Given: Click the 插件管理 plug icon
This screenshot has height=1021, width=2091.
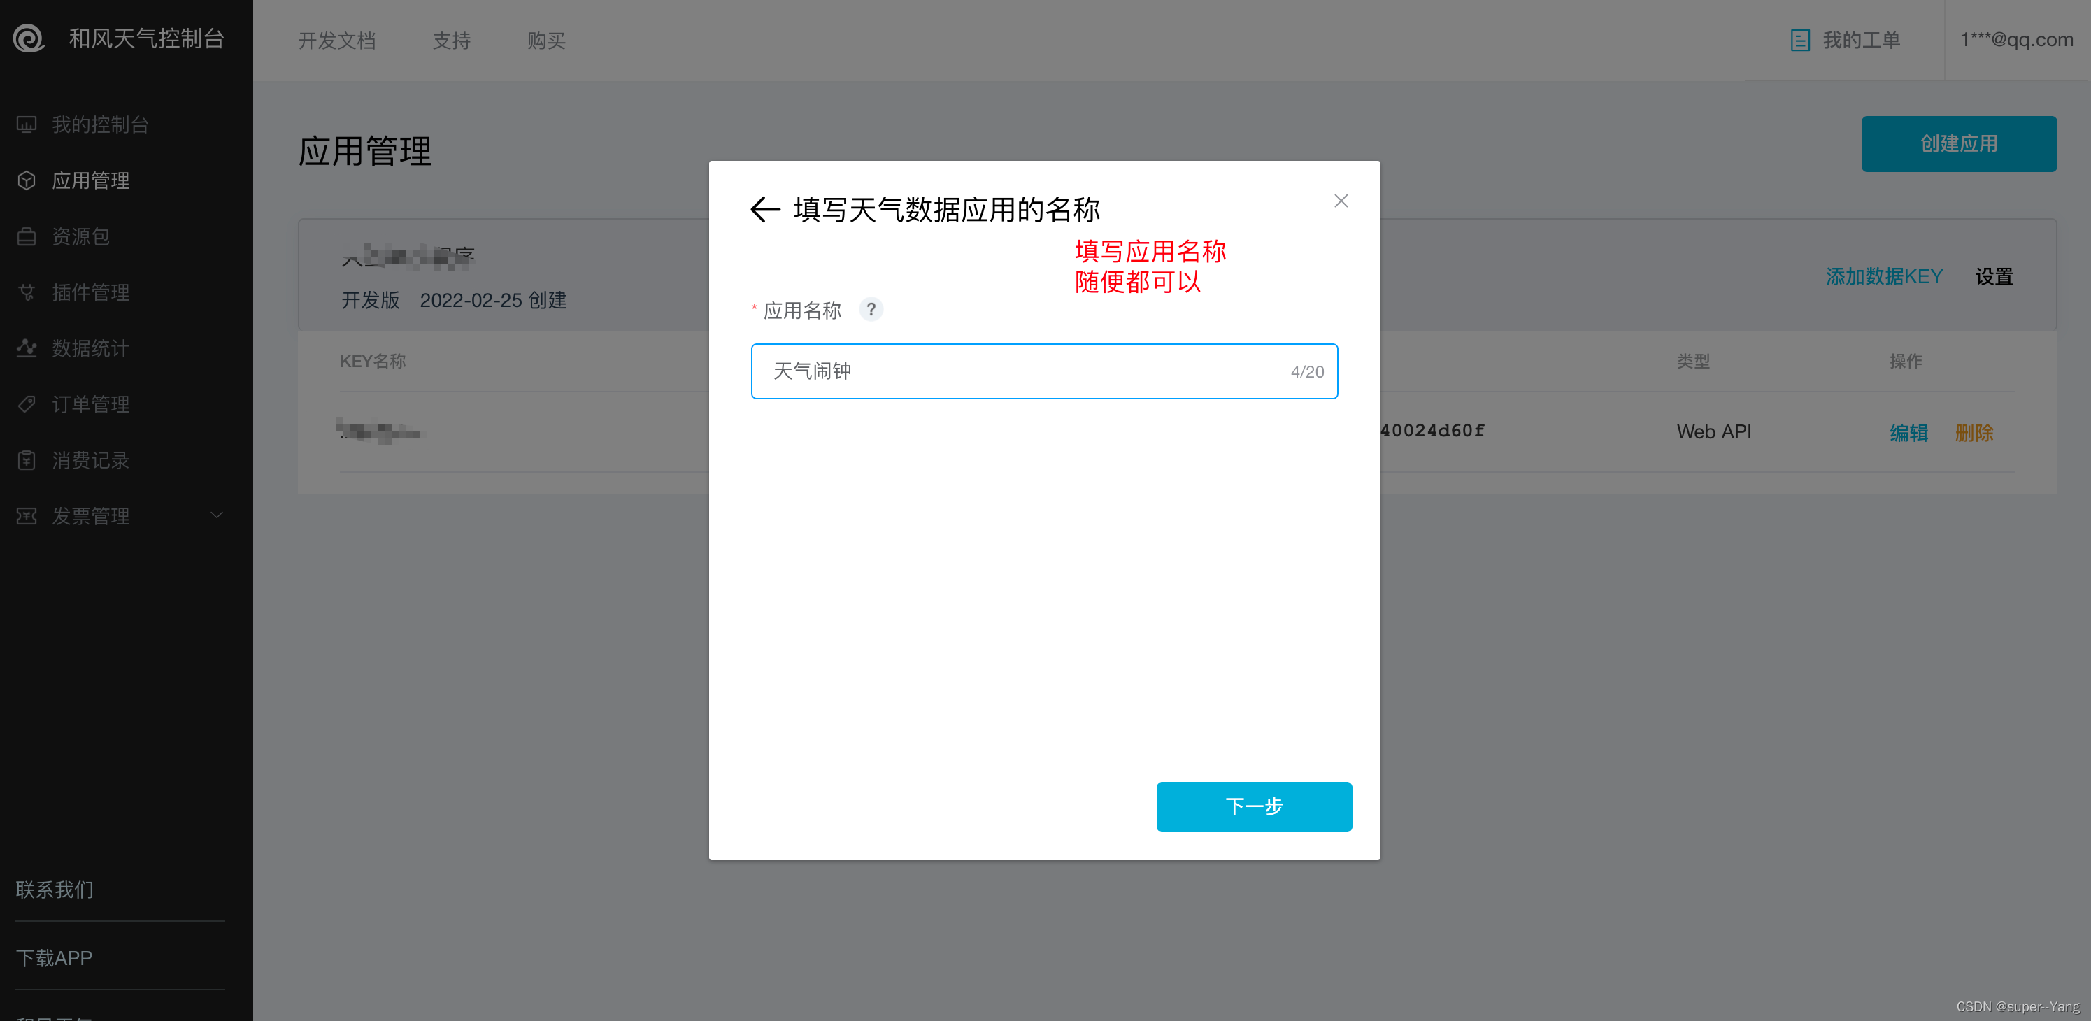Looking at the screenshot, I should 27,292.
